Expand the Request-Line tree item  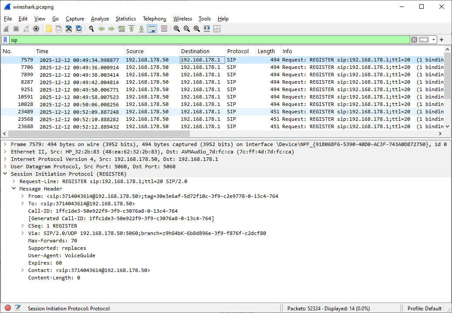[14, 181]
